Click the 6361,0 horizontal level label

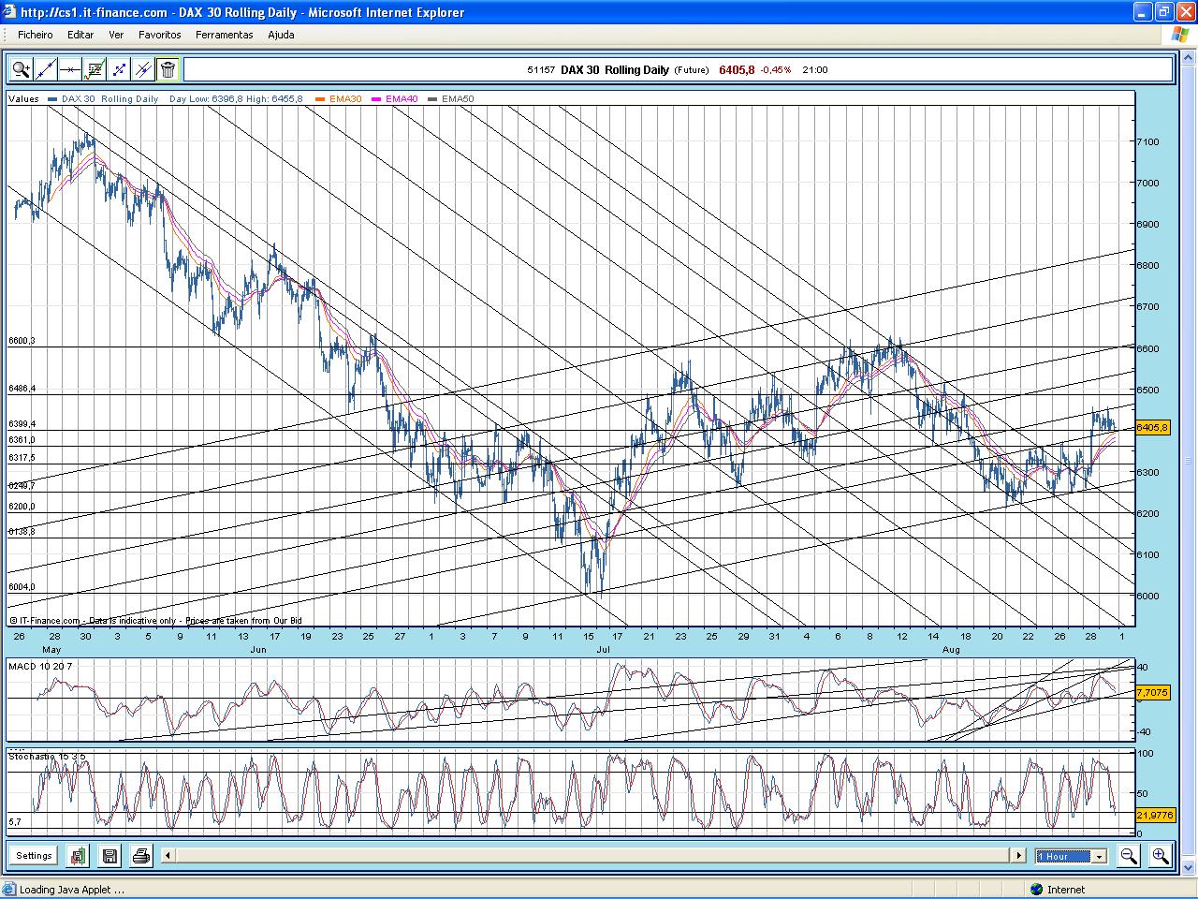[22, 440]
